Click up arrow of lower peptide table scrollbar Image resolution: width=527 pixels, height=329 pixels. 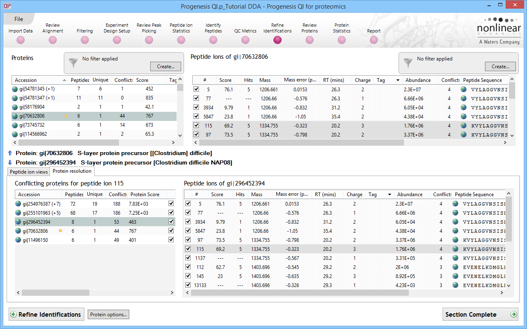point(509,193)
